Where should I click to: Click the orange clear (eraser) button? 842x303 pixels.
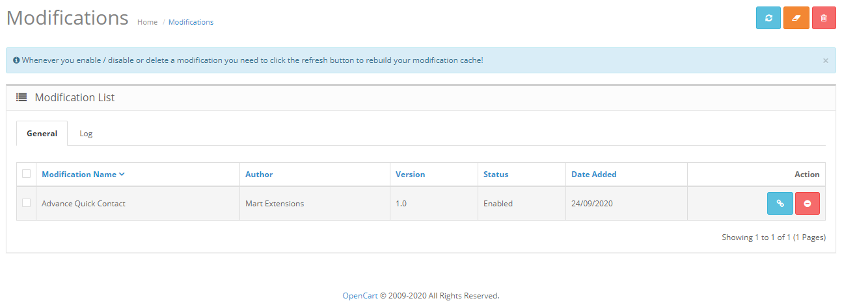click(x=796, y=18)
